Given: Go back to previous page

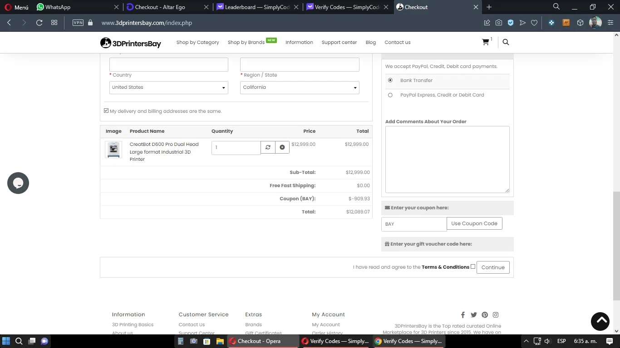Looking at the screenshot, I should pos(9,23).
